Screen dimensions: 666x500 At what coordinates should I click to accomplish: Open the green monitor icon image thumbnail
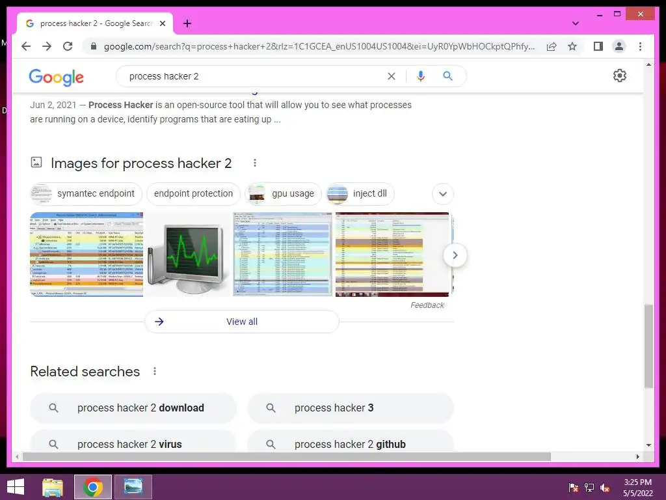(188, 255)
